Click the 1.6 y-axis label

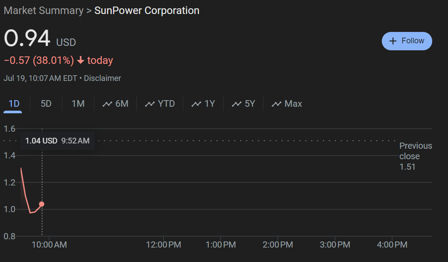pyautogui.click(x=10, y=129)
